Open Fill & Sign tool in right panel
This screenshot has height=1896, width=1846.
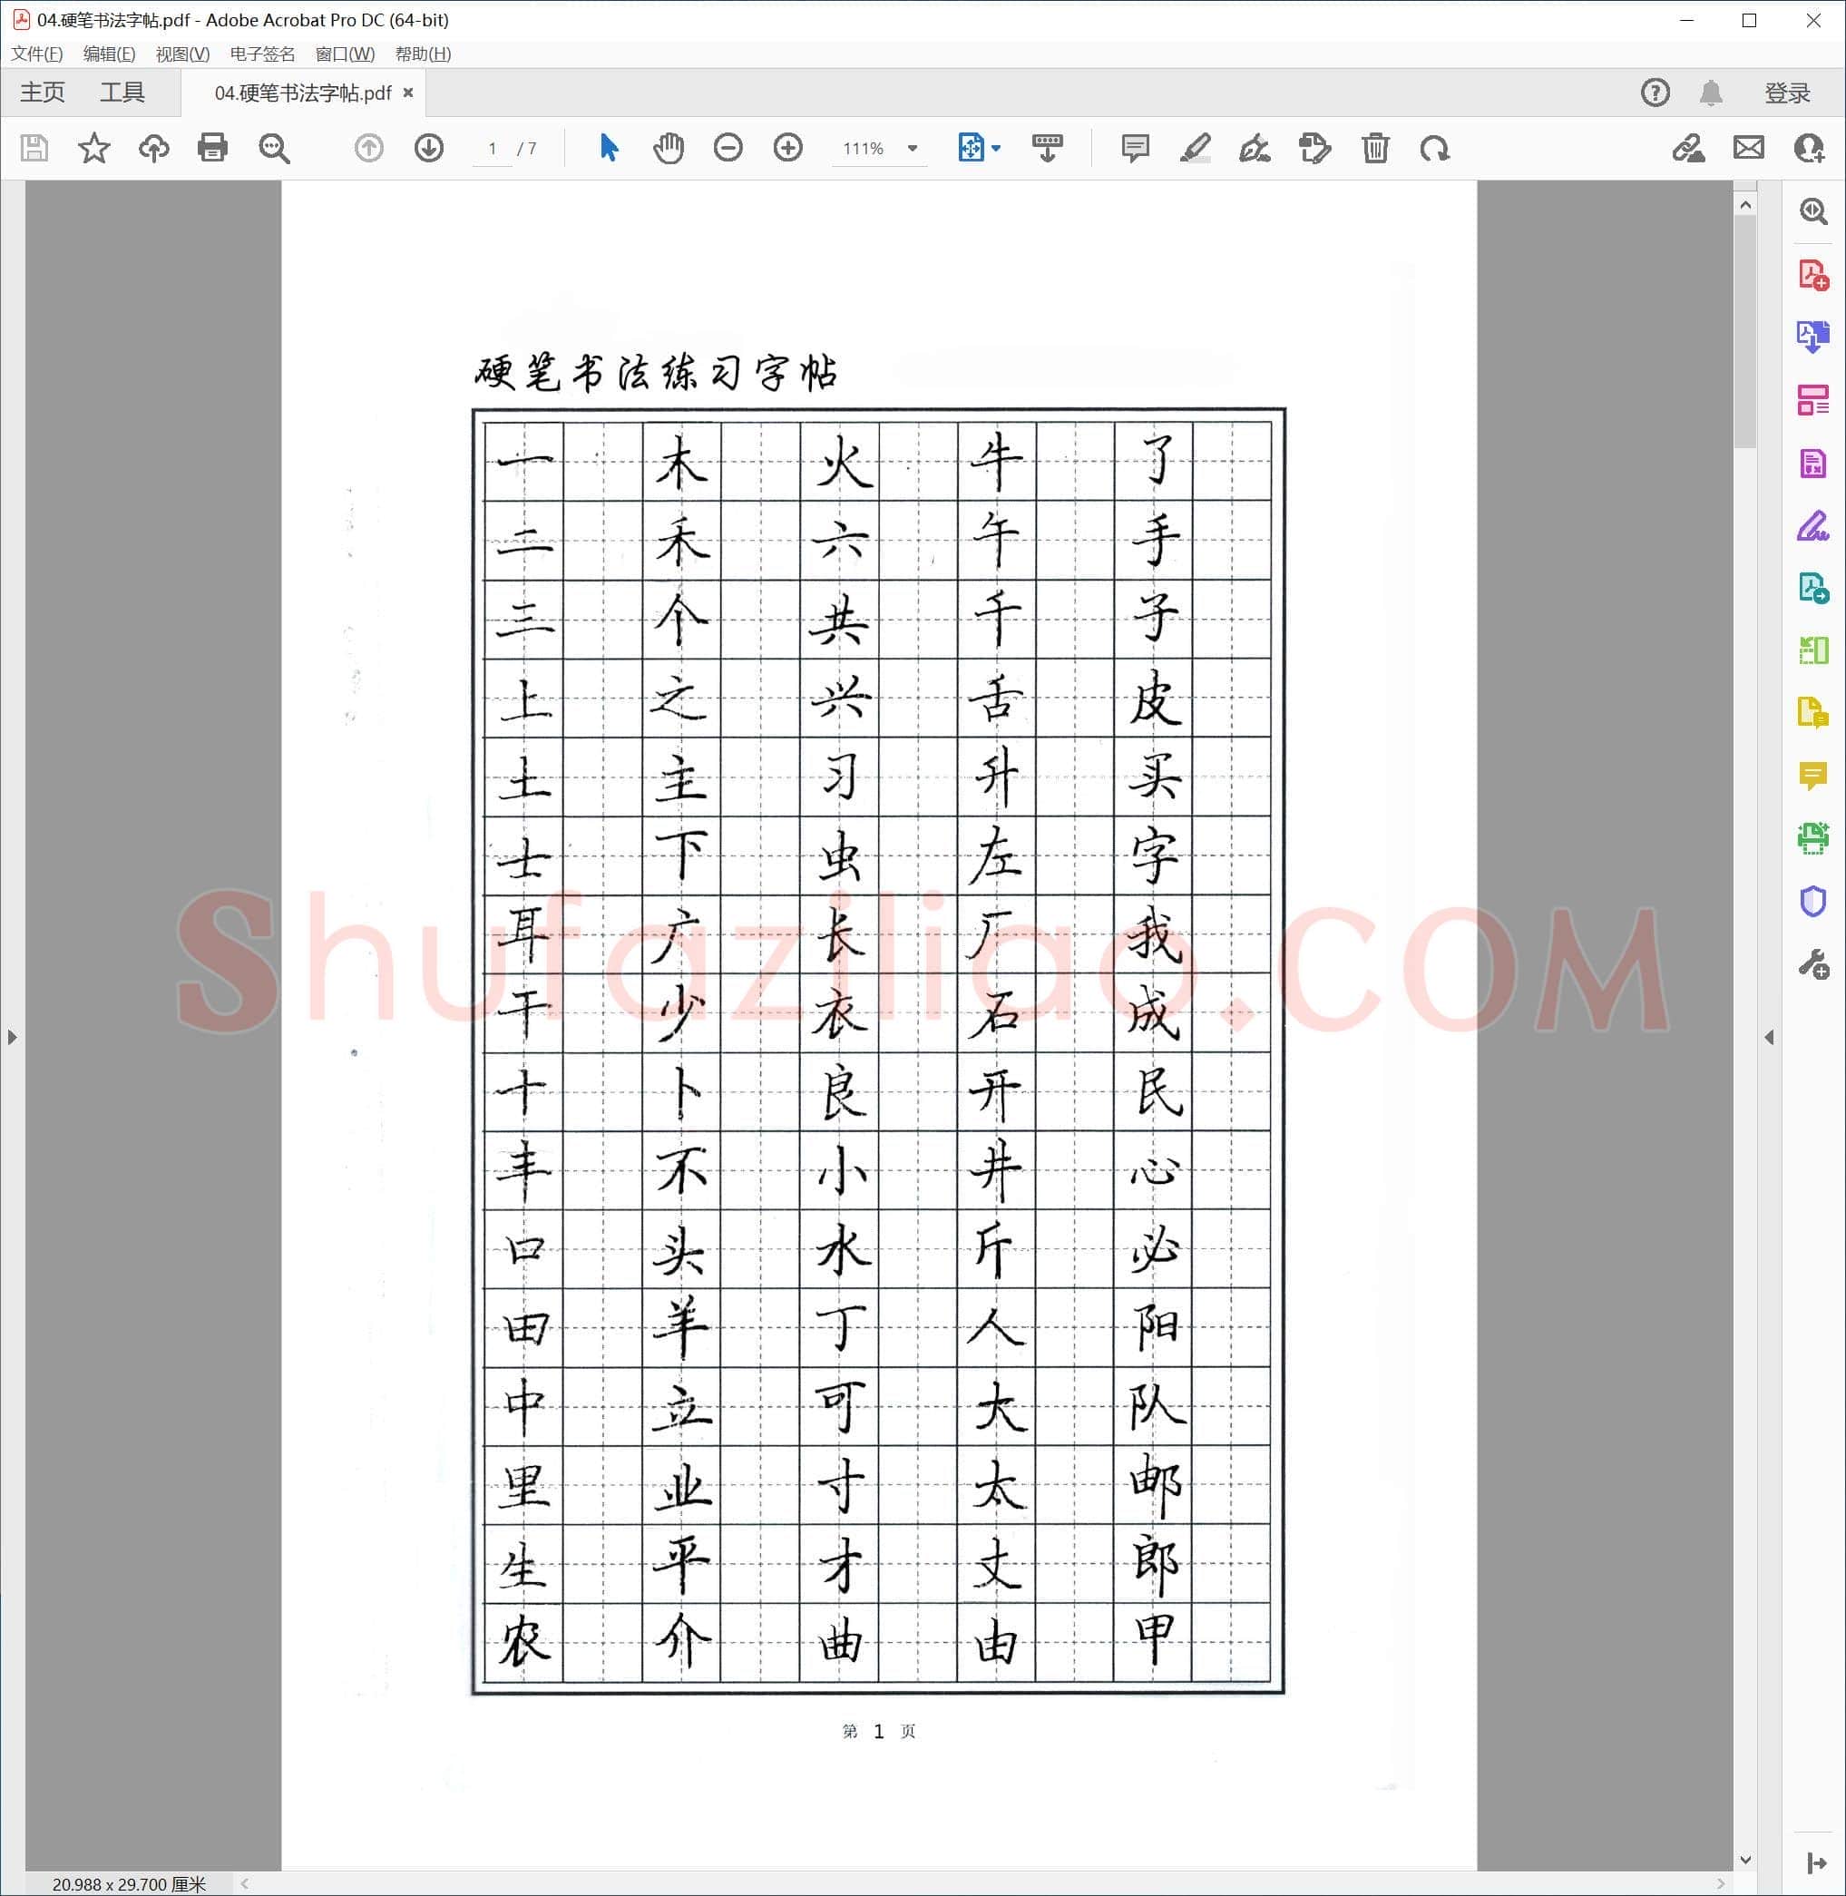[1813, 525]
